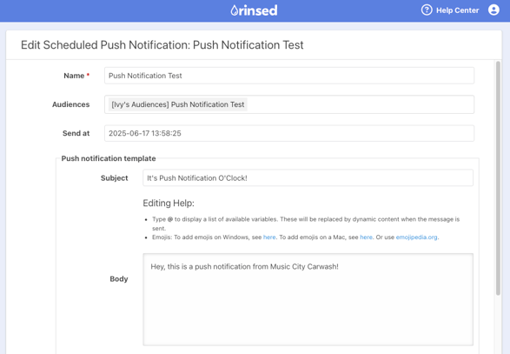Click the Edit Scheduled Push Notification page heading

[x=162, y=45]
